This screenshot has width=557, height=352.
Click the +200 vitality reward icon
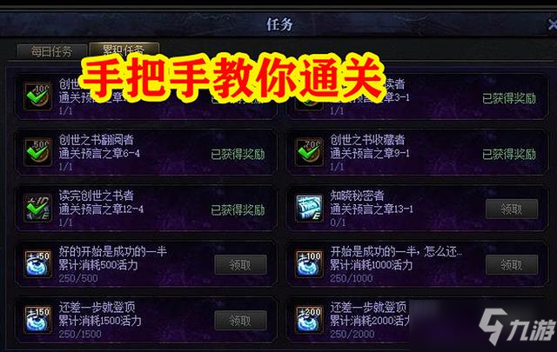pyautogui.click(x=309, y=320)
